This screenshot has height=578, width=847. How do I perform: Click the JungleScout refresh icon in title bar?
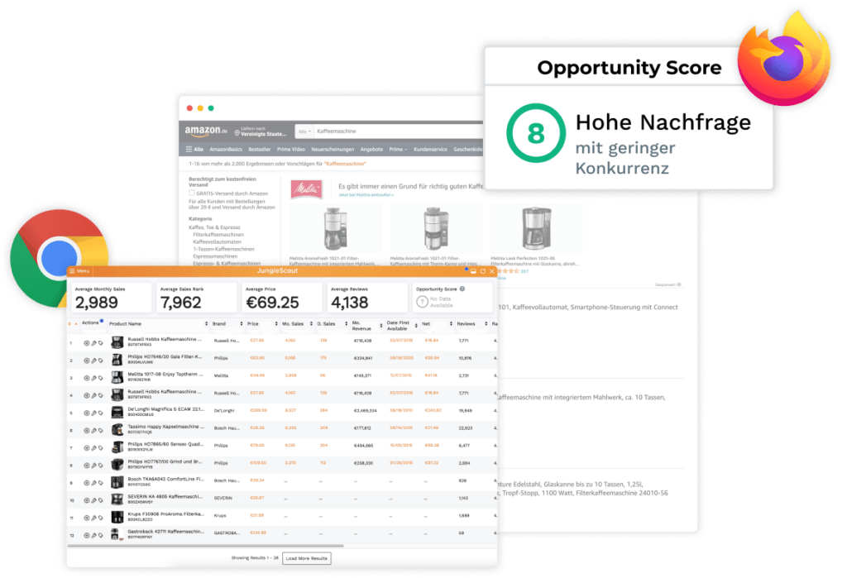pos(483,271)
